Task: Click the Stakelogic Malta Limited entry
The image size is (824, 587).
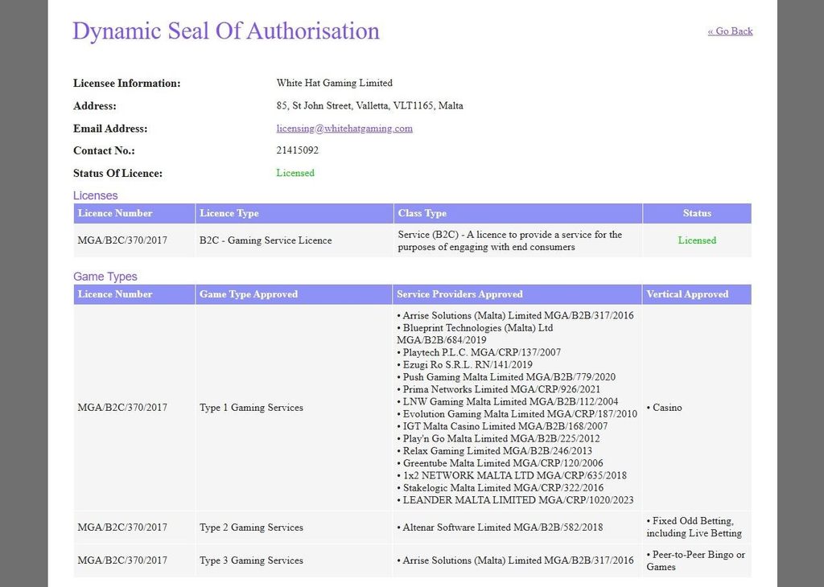Action: click(x=501, y=488)
